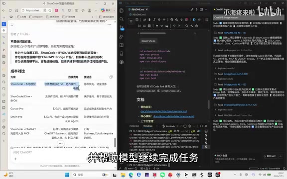Insert a blockquote from the markdown toolbar
Viewport: 287px width, 179px height.
click(157, 26)
